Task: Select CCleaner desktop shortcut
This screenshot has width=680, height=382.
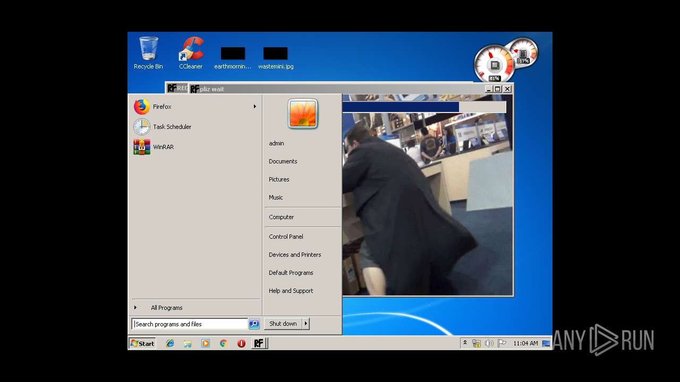Action: [191, 53]
